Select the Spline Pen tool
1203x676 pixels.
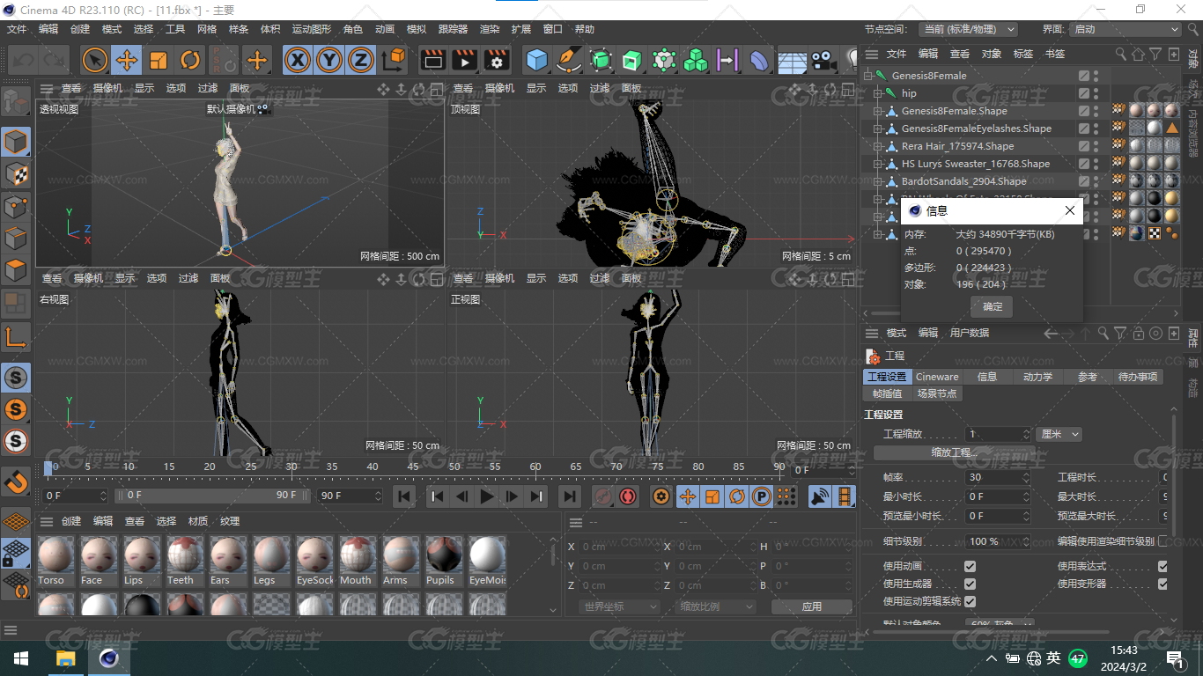click(569, 60)
